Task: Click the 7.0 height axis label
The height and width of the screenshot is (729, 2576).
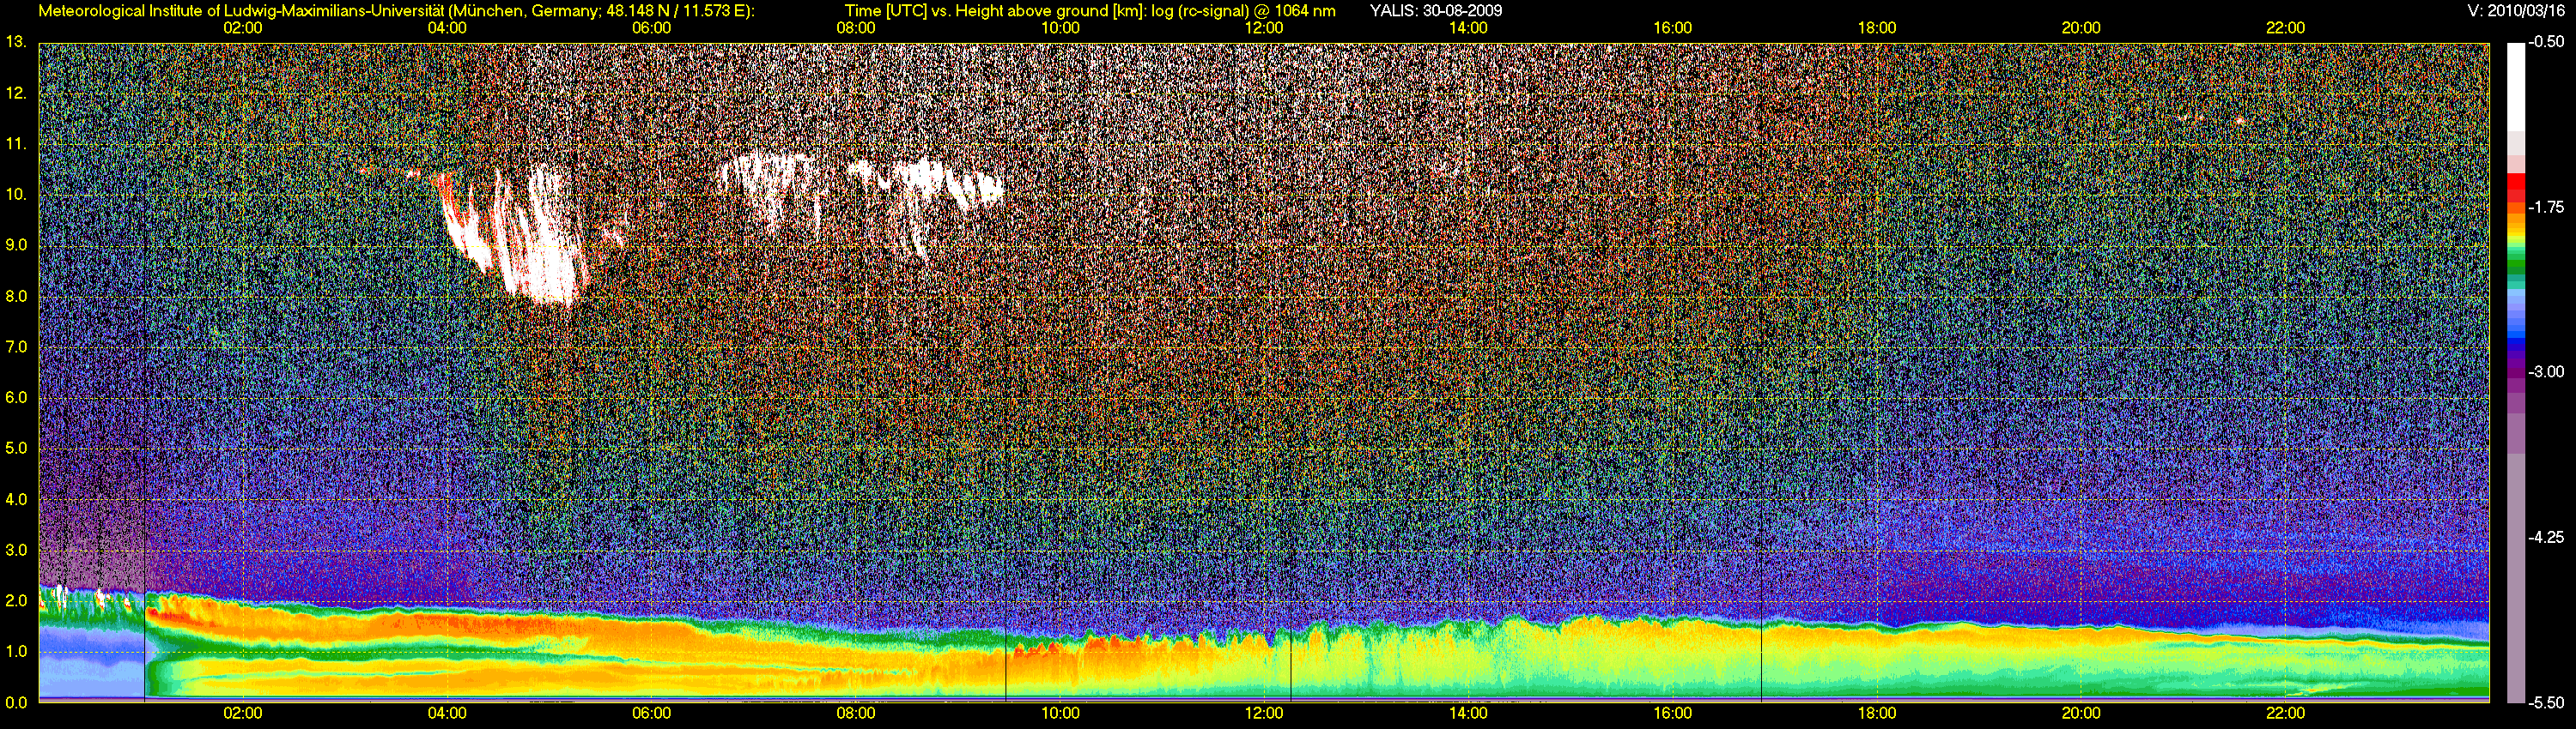Action: [x=16, y=346]
